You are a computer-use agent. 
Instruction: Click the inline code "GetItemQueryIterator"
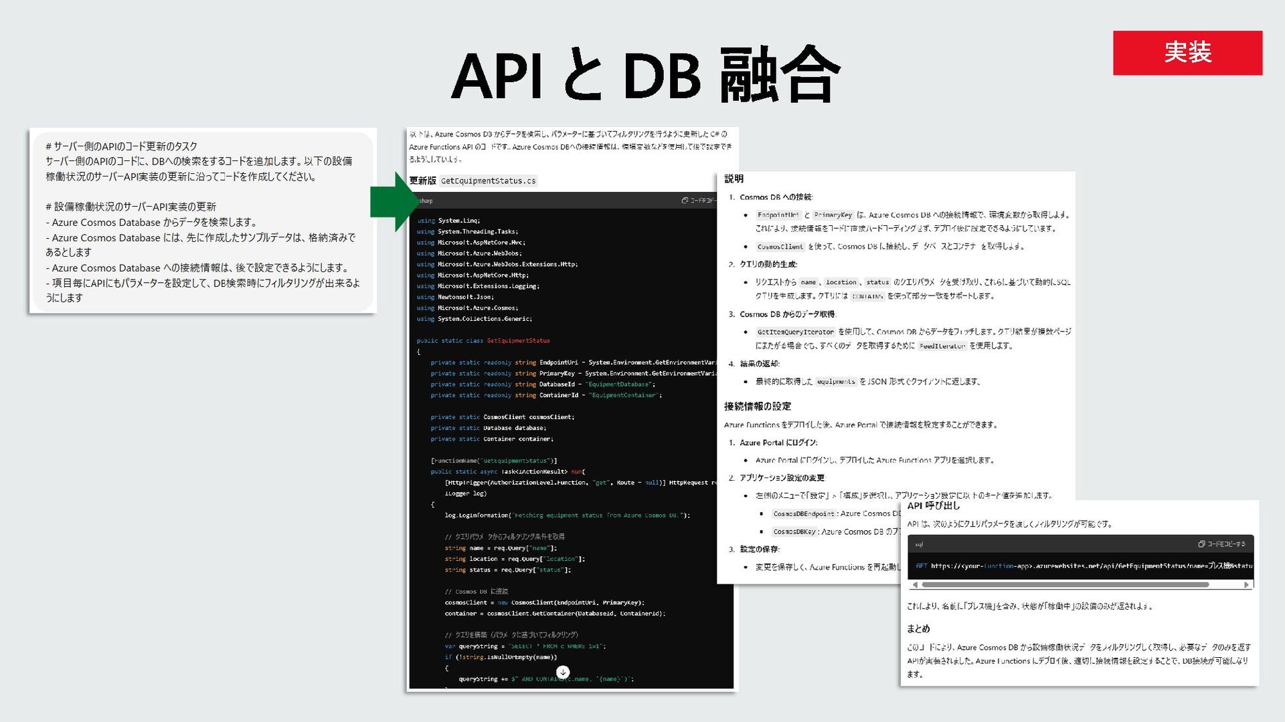795,332
